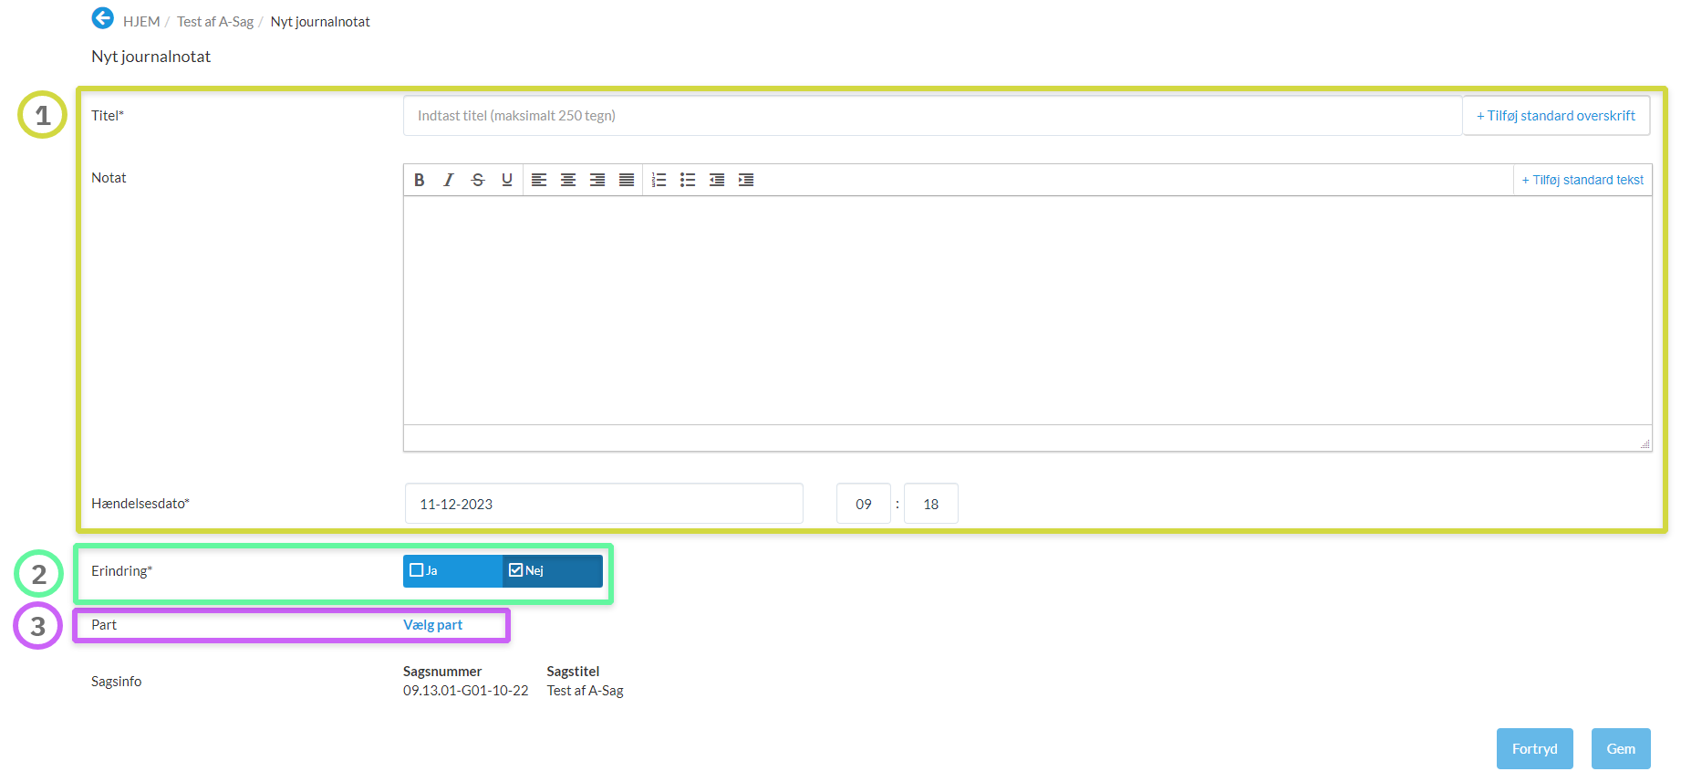Viewport: 1681px width, 782px height.
Task: Apply italic formatting to the note
Action: tap(448, 180)
